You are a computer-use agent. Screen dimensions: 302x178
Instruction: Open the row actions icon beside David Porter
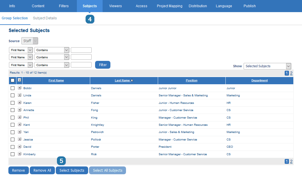tap(19, 147)
